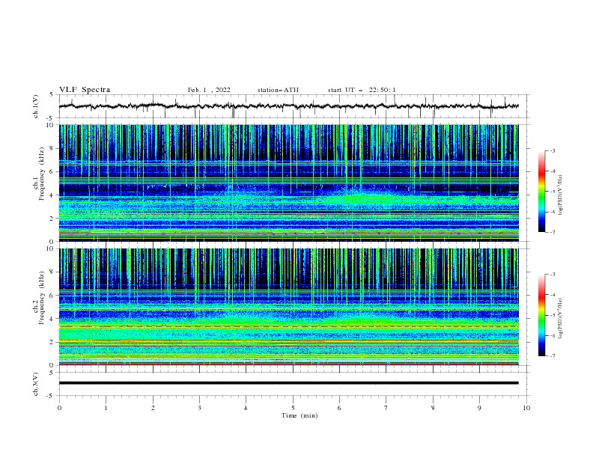
Task: Click the ch.1 spectrogram plot area
Action: tap(288, 183)
